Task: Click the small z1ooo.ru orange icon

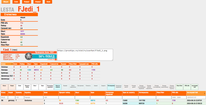Action: 56,59
